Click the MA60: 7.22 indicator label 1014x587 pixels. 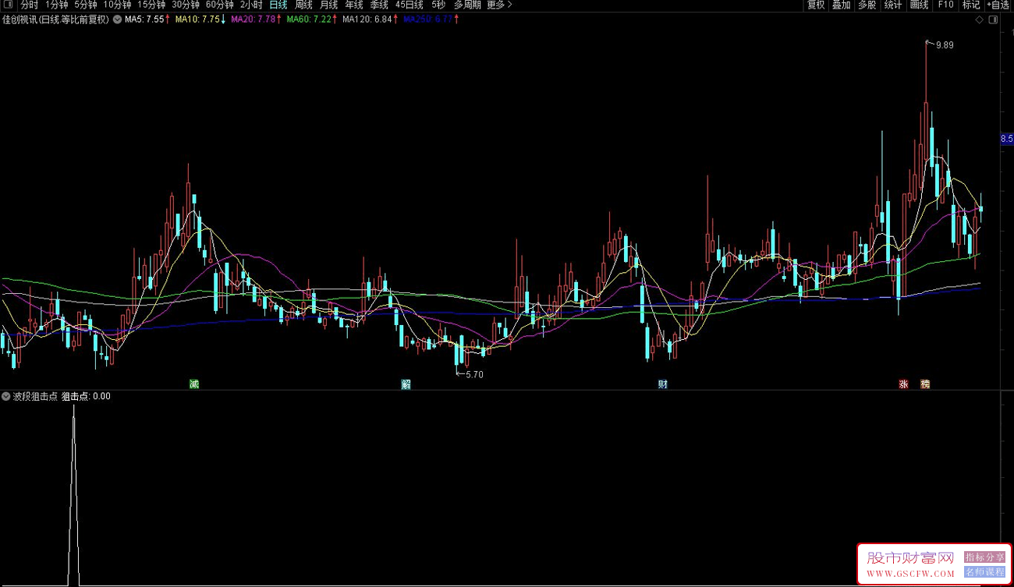310,19
